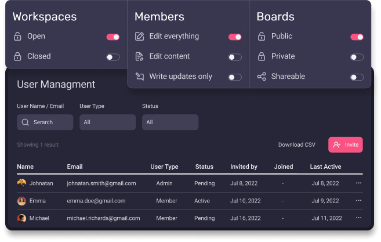The height and width of the screenshot is (242, 381).
Task: Click the lock icon beside Open workspace
Action: pyautogui.click(x=17, y=37)
